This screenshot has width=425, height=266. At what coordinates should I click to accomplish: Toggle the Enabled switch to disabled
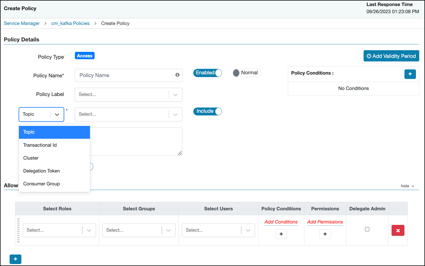(207, 73)
